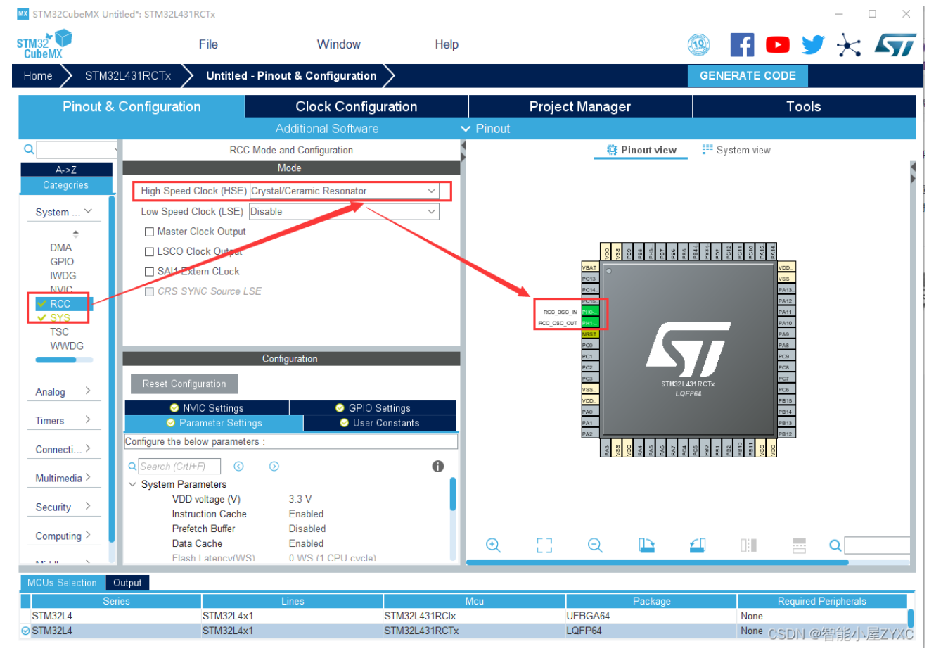The height and width of the screenshot is (651, 929).
Task: Enable Master Clock Output checkbox
Action: tap(149, 232)
